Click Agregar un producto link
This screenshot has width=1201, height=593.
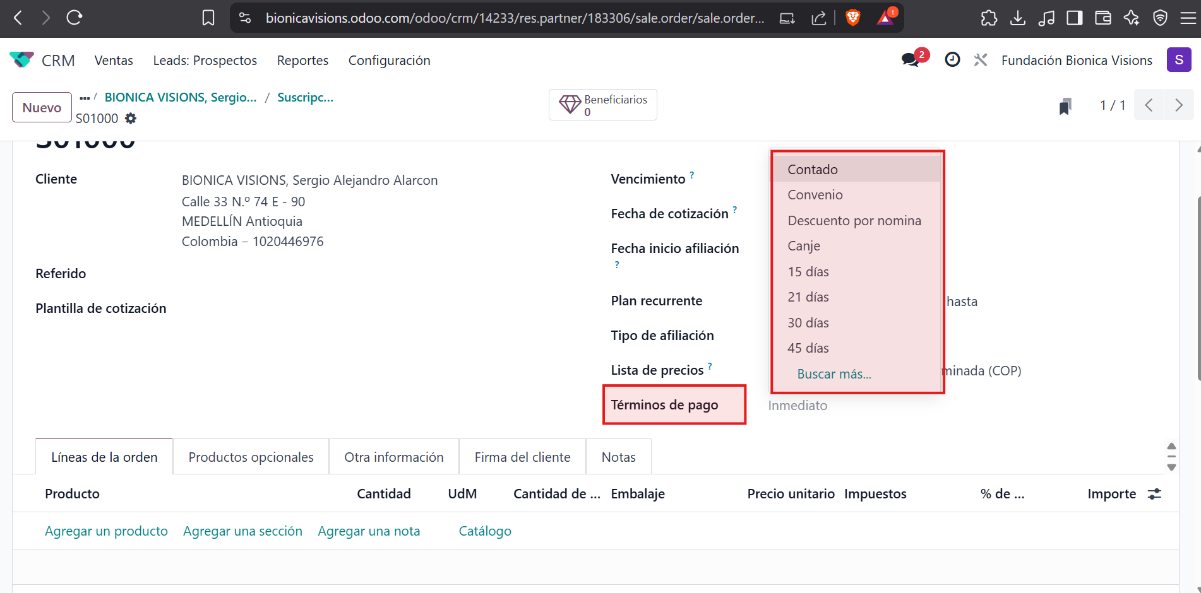[x=106, y=531]
